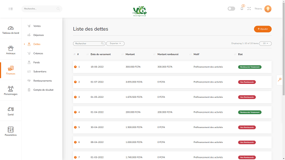Open the items-per-page dropdown
Viewport: 285px width, 160px height.
pos(265,43)
